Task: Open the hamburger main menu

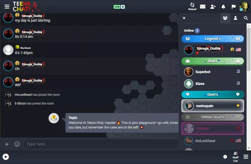Action: point(7,6)
